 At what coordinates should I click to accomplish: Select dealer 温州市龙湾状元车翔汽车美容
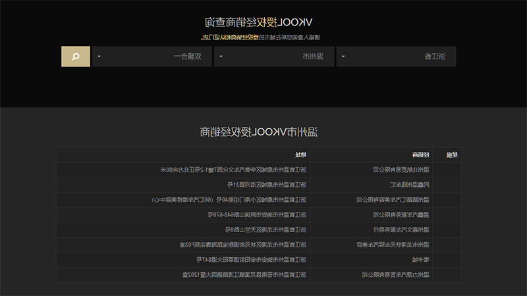coord(393,245)
